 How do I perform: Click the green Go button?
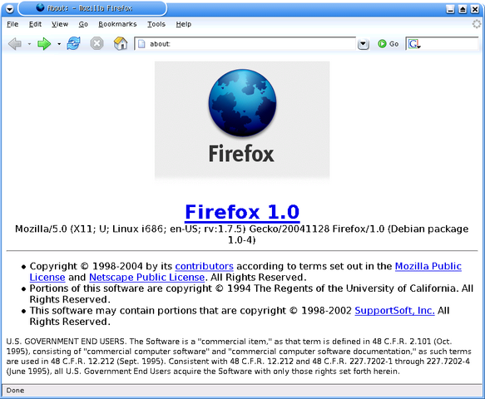pyautogui.click(x=388, y=44)
